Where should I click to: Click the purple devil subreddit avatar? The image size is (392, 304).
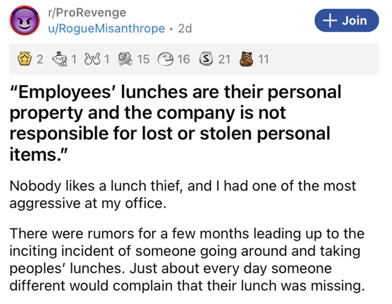[23, 22]
